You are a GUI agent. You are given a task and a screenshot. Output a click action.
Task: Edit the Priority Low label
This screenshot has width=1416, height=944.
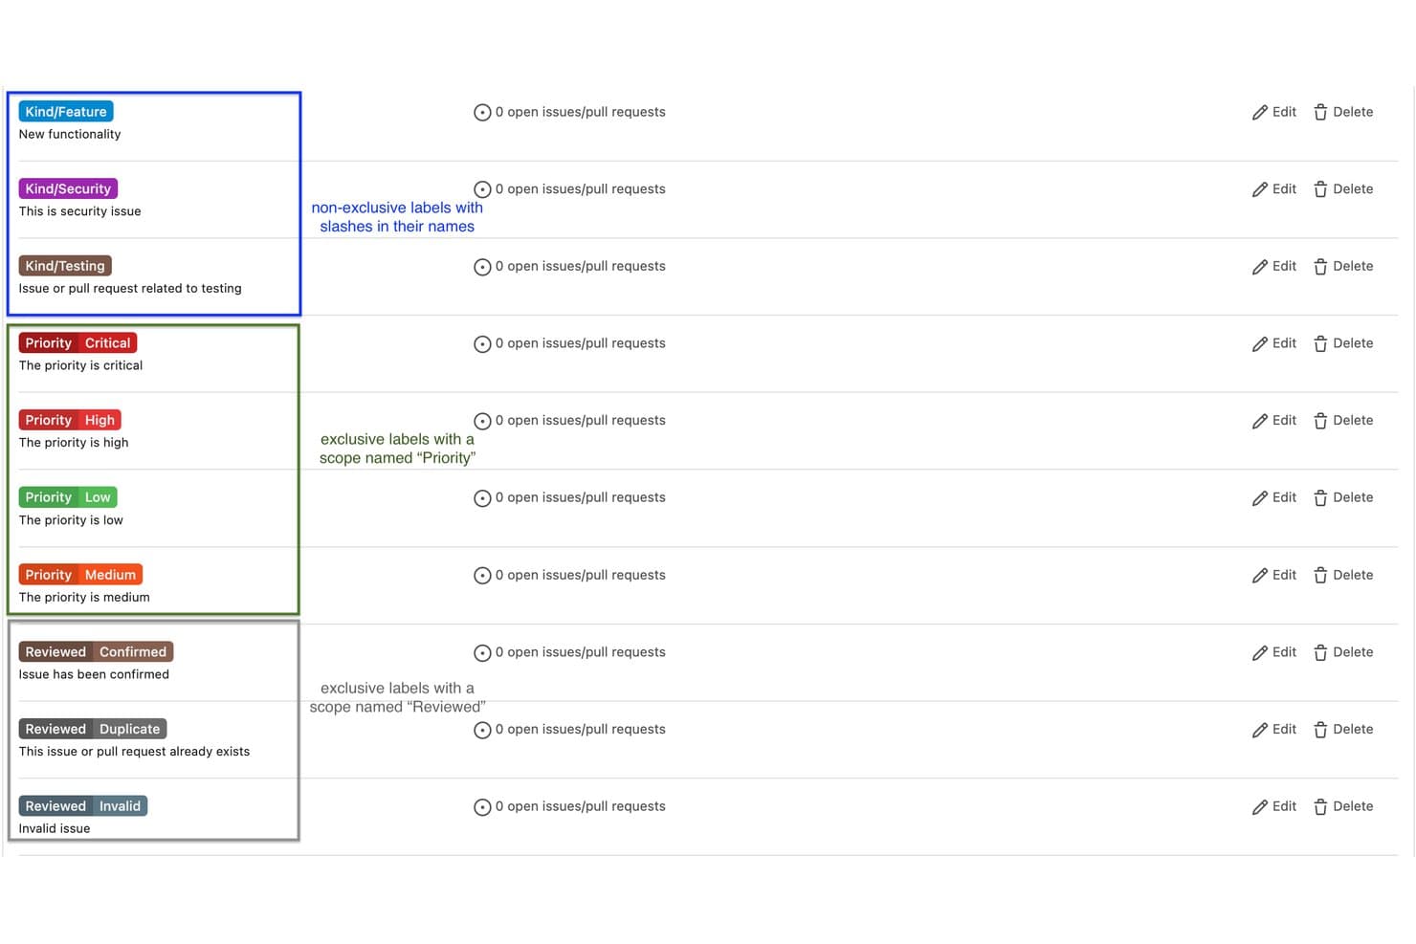pyautogui.click(x=1273, y=498)
